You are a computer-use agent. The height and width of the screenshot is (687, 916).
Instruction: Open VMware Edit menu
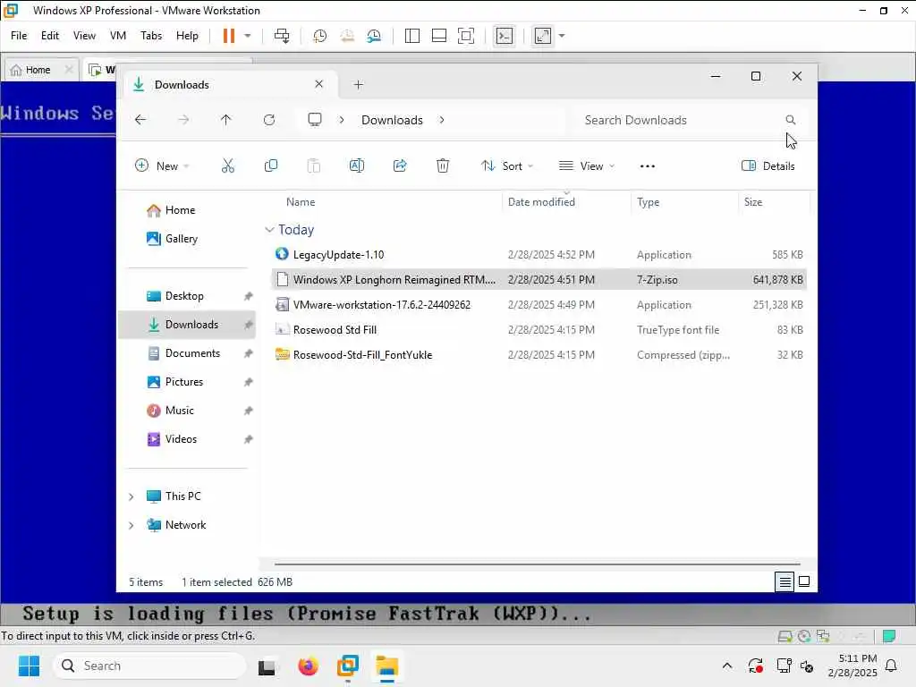click(50, 36)
